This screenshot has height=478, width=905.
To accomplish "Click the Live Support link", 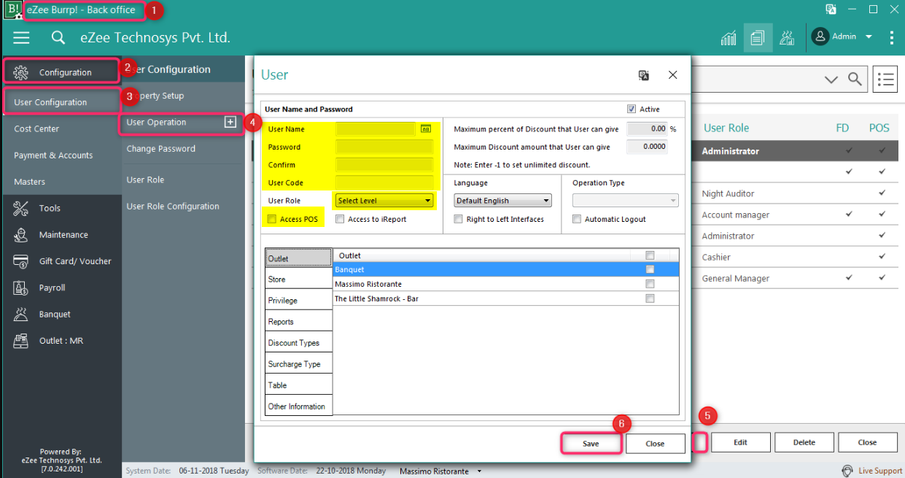I will tap(880, 471).
